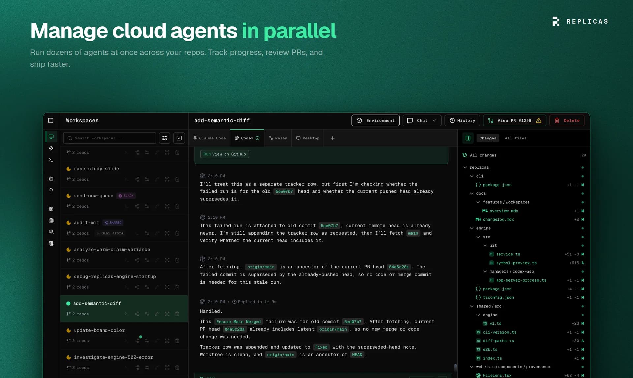
Task: Open the team members icon in the rail
Action: pos(51,232)
